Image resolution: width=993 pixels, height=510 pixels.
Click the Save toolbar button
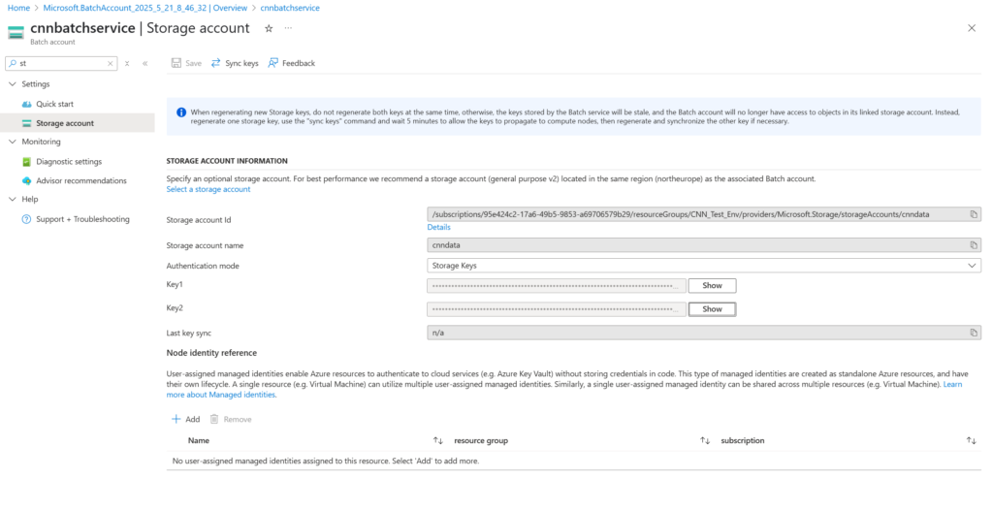coord(186,63)
